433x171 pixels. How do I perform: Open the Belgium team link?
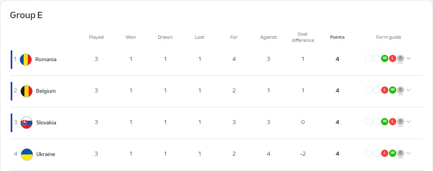(46, 91)
